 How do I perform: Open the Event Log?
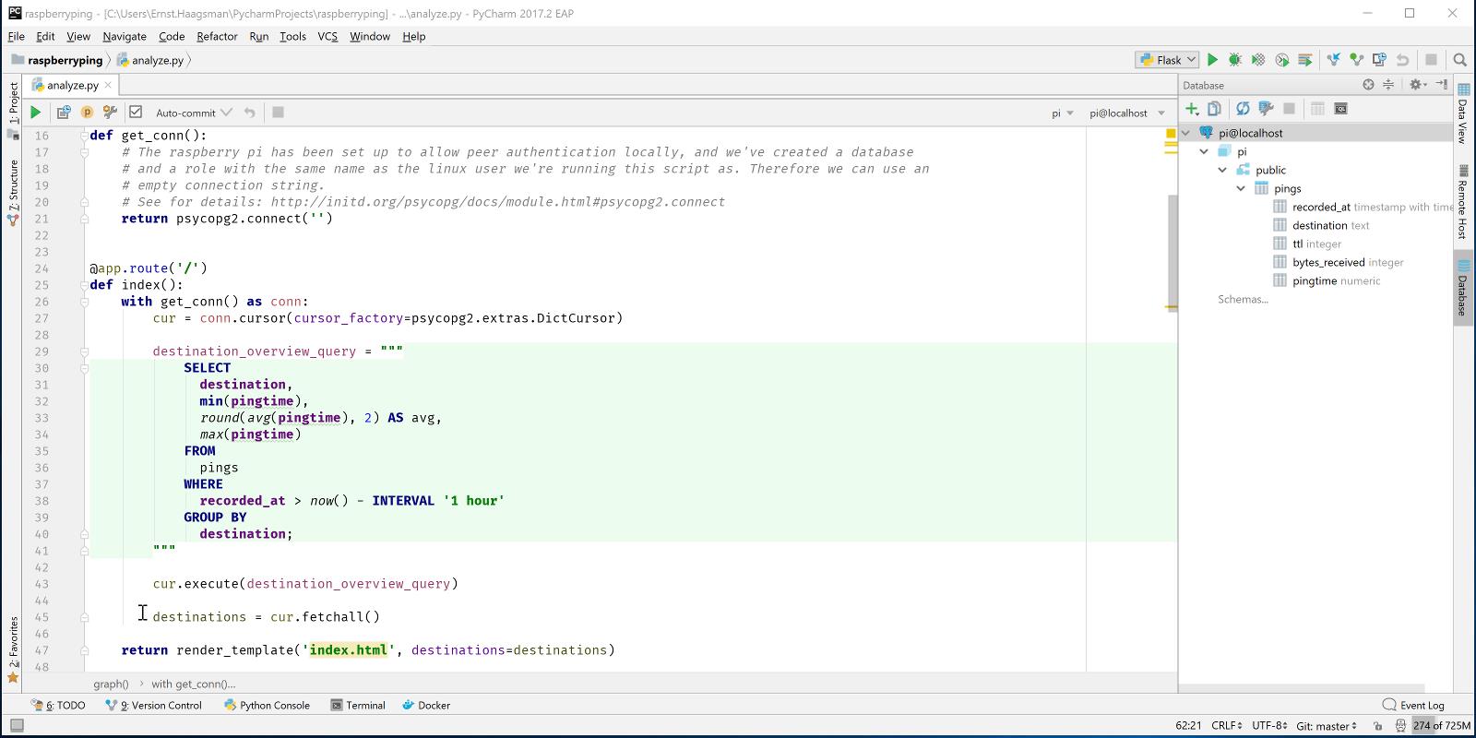1413,705
